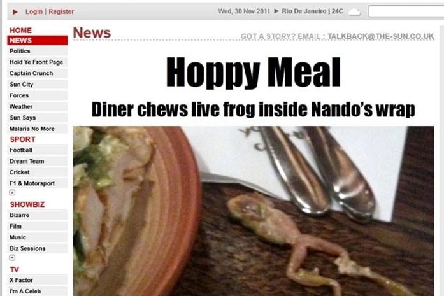Open the Politics section
Screen dimensions: 444x296
coord(38,51)
